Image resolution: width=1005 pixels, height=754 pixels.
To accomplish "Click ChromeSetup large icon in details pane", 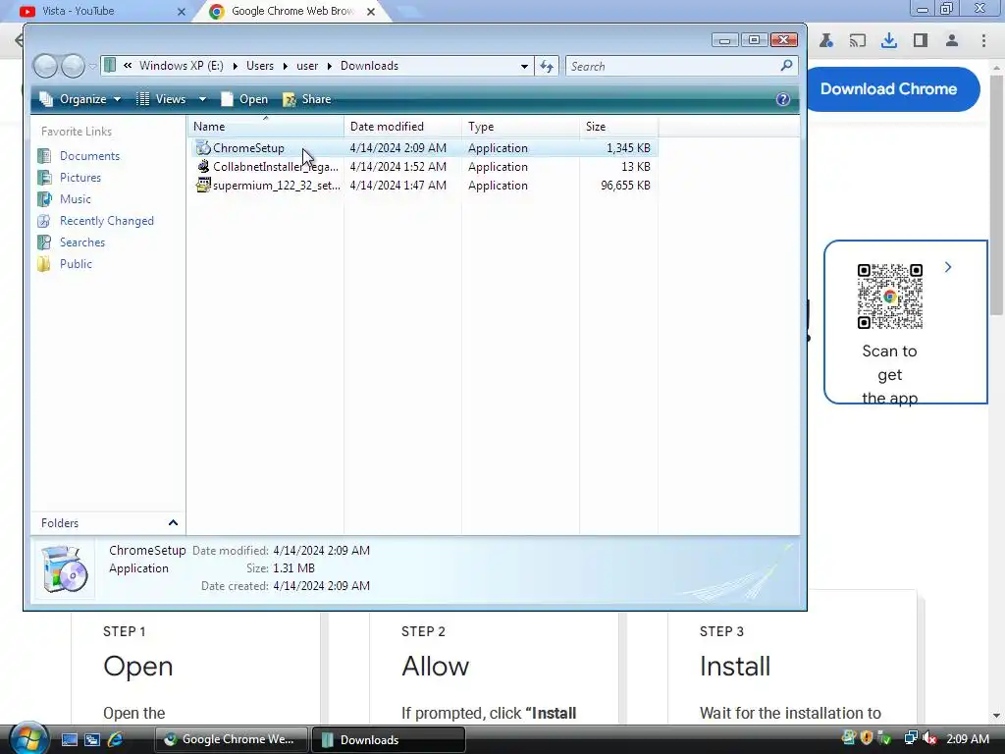I will 65,569.
